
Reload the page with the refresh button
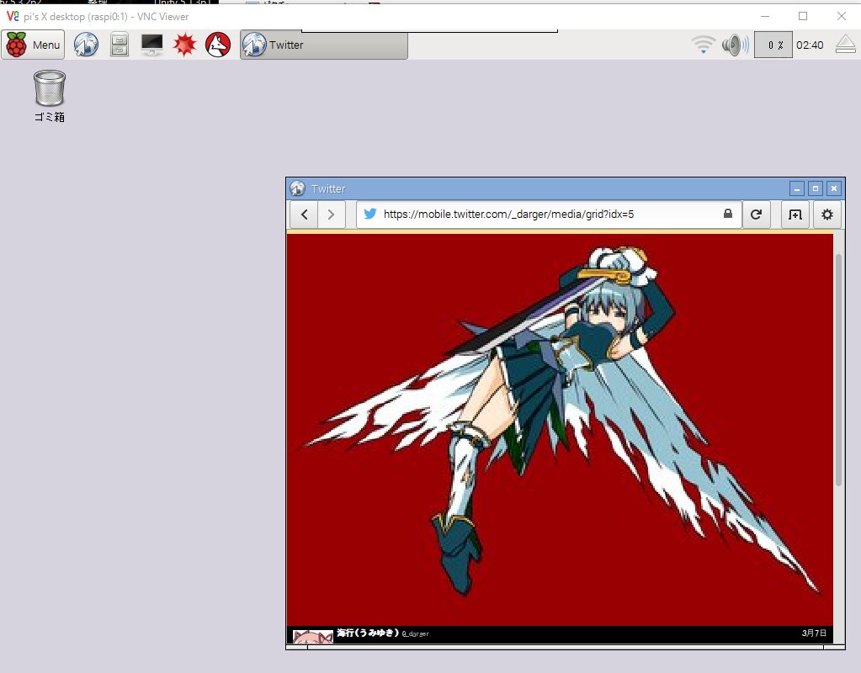point(756,214)
